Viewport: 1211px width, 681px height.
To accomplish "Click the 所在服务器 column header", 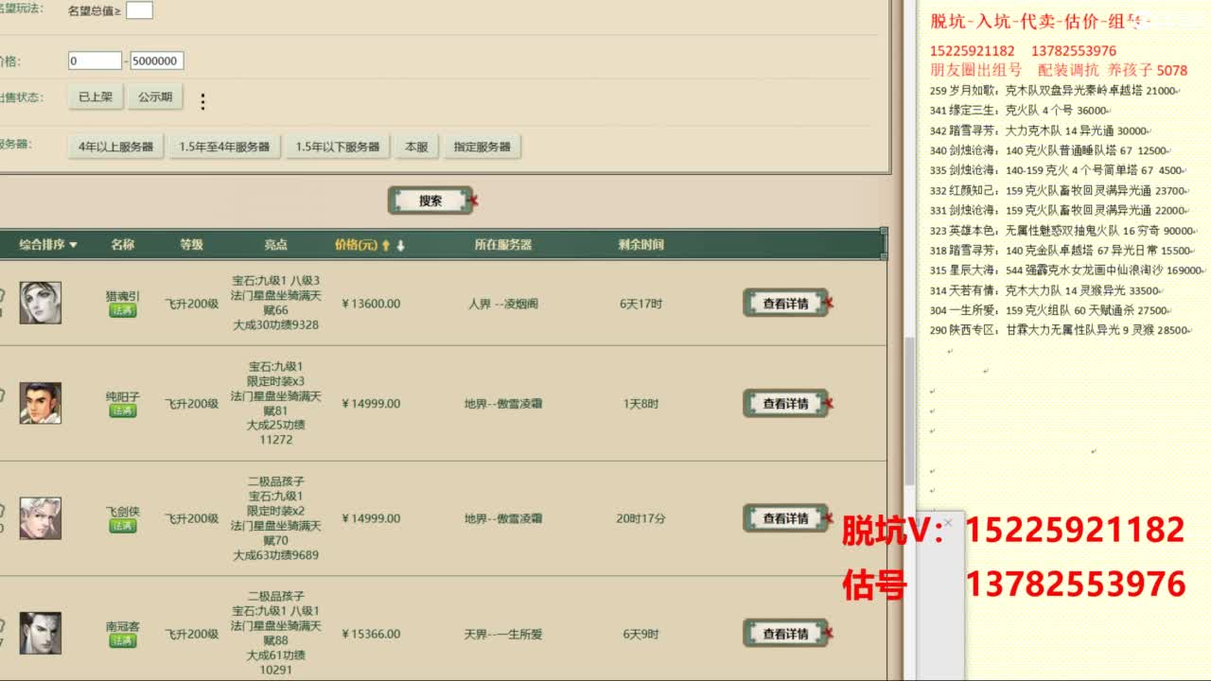I will click(x=503, y=244).
